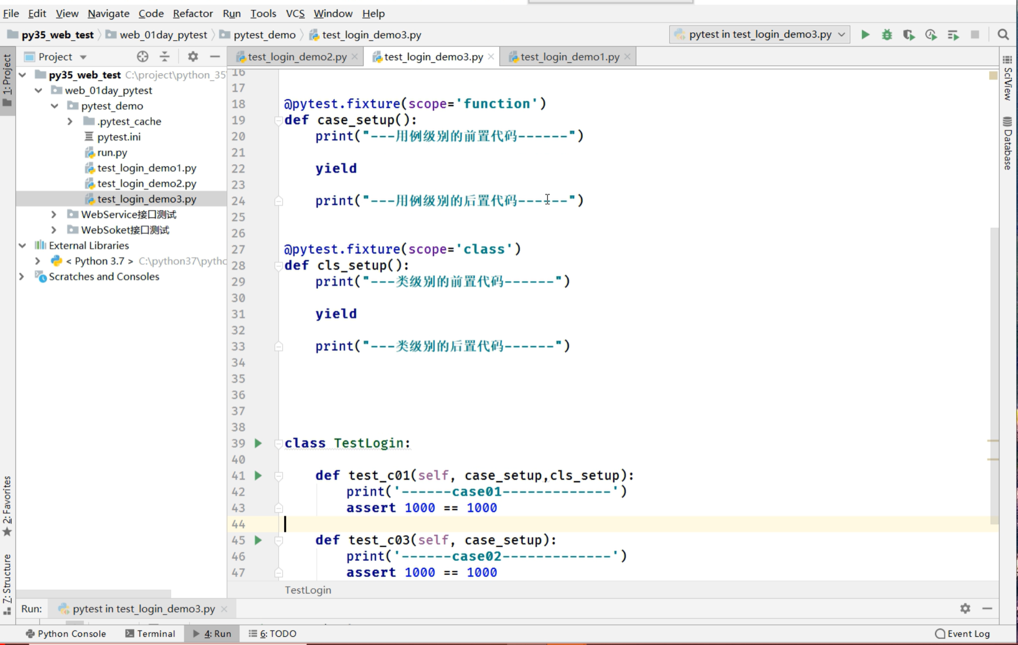Collapse the External Libraries node
Viewport: 1018px width, 645px height.
23,246
